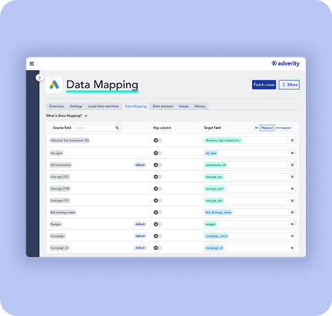Expand the collapsed sidebar arrow
Image resolution: width=332 pixels, height=316 pixels.
click(x=39, y=78)
